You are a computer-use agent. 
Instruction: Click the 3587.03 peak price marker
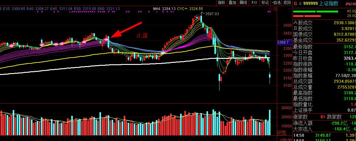click(x=212, y=14)
